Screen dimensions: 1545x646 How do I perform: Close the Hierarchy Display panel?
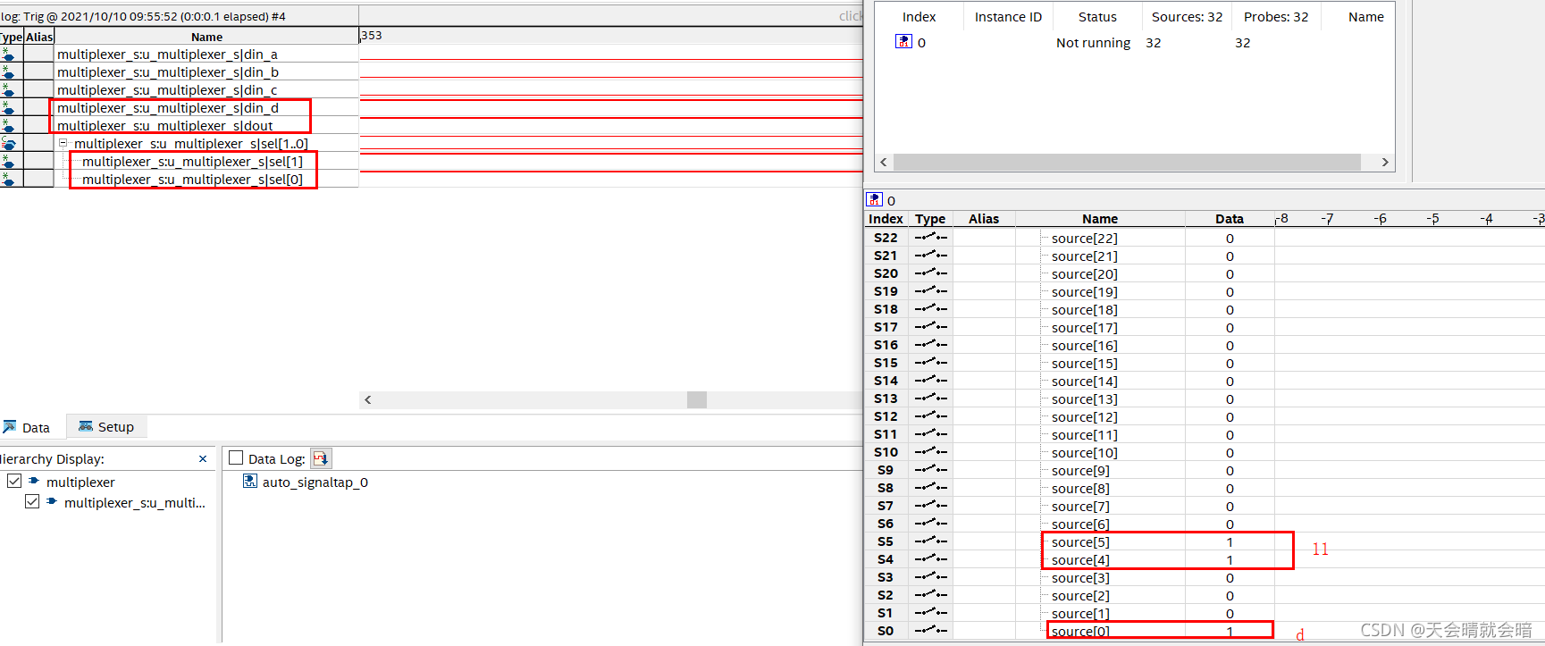click(x=203, y=459)
